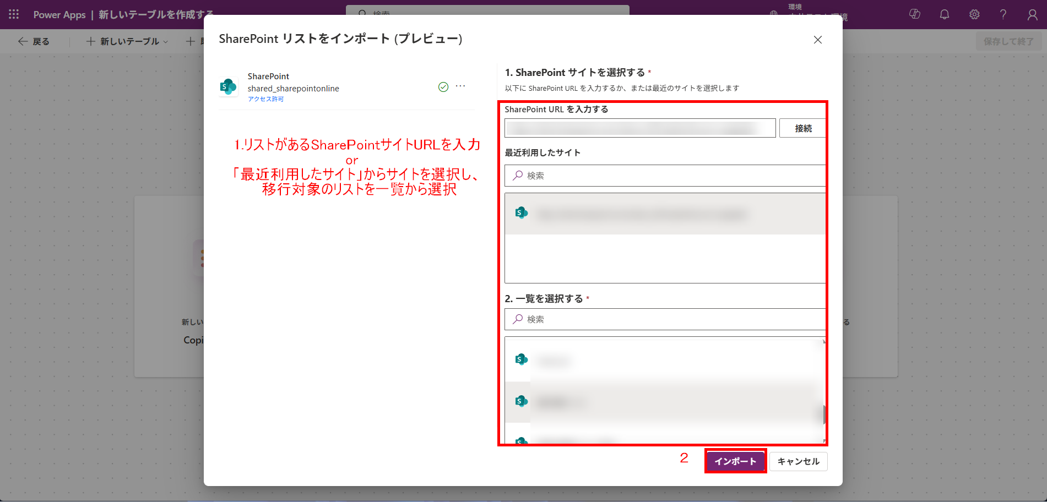Select the second highlighted list in the results
The width and height of the screenshot is (1047, 502).
(664, 402)
